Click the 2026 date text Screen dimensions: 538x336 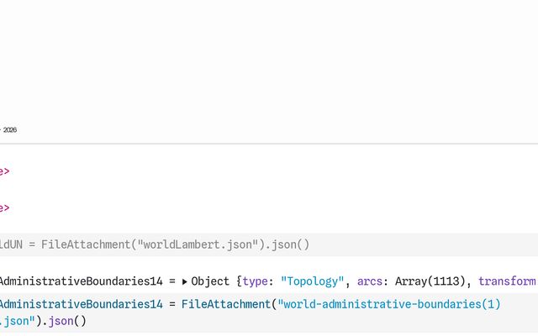[x=10, y=130]
